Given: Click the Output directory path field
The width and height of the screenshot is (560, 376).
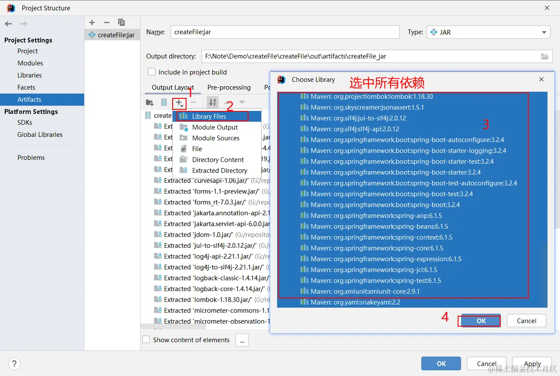Looking at the screenshot, I should click(x=377, y=56).
